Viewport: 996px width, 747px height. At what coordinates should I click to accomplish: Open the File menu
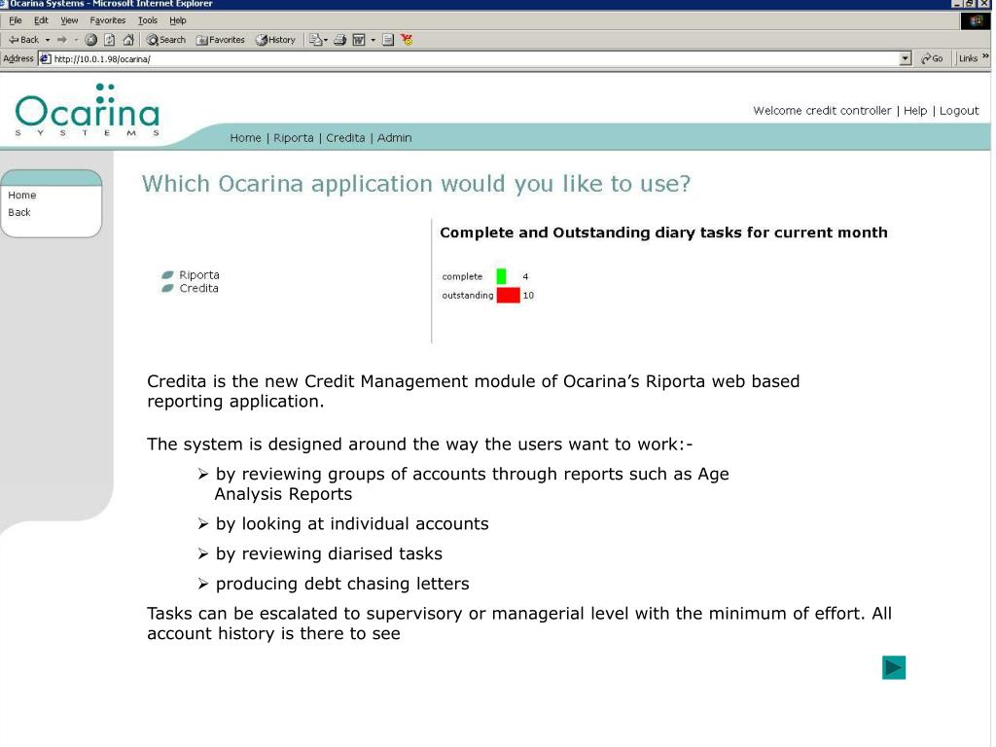coord(16,20)
